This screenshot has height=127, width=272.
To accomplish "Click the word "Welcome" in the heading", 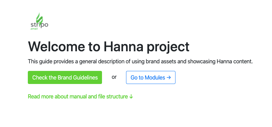I will tap(57, 46).
